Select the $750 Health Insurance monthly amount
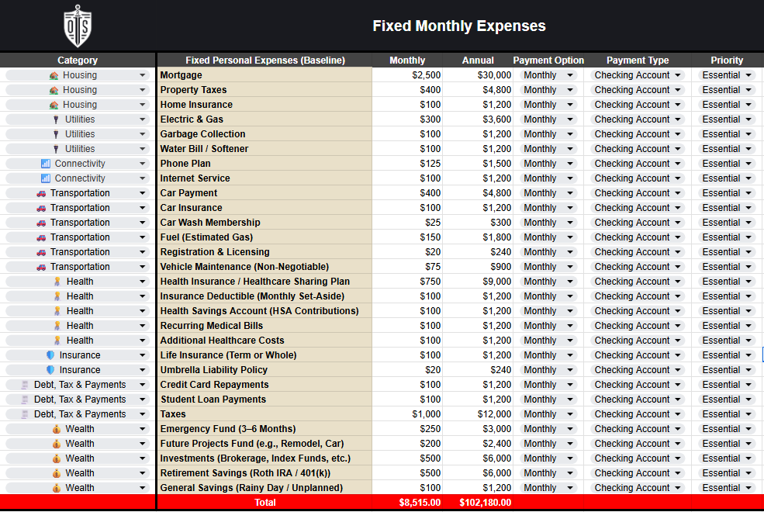 (x=407, y=282)
